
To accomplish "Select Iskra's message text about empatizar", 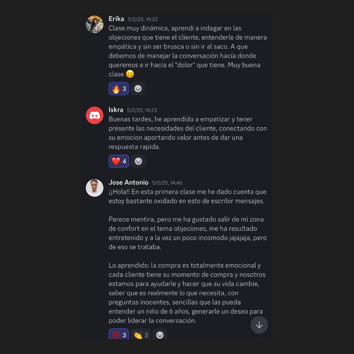I will 187,133.
